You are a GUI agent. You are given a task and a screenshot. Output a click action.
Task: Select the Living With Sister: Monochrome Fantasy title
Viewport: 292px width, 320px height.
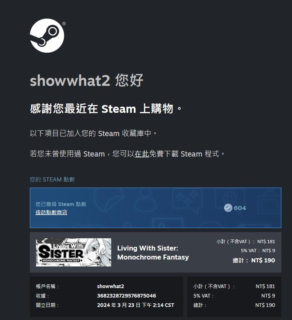tap(153, 253)
